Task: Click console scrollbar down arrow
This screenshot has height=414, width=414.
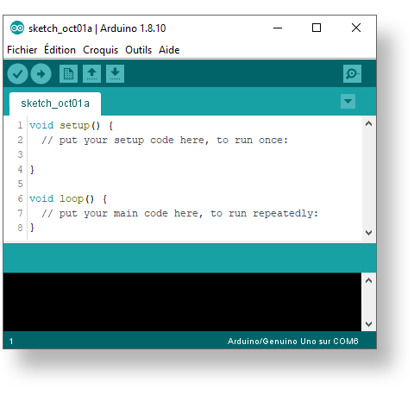Action: tap(368, 324)
